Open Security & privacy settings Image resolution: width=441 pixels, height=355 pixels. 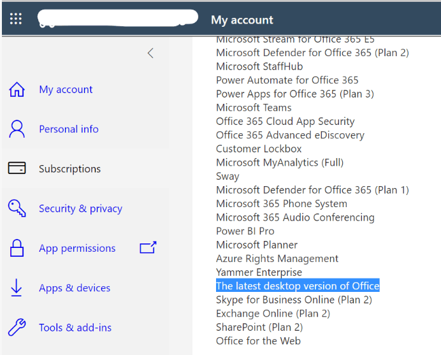point(80,208)
